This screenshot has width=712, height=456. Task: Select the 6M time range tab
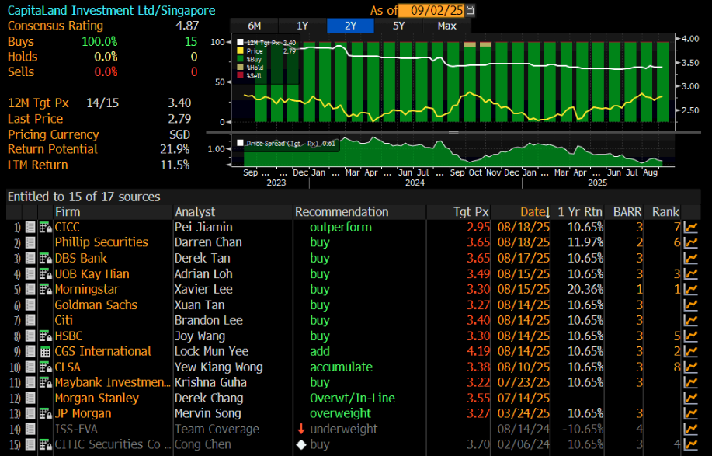pyautogui.click(x=255, y=26)
